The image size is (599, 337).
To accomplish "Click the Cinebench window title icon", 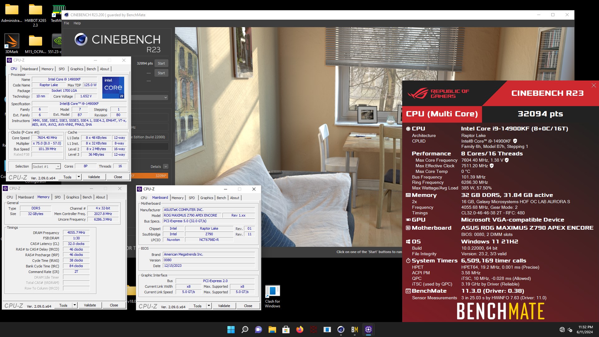I will (66, 15).
